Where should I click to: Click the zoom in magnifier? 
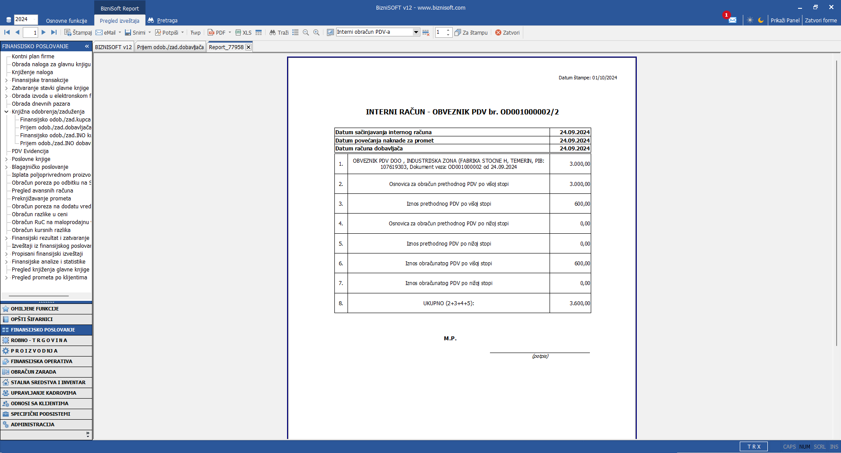pyautogui.click(x=316, y=32)
